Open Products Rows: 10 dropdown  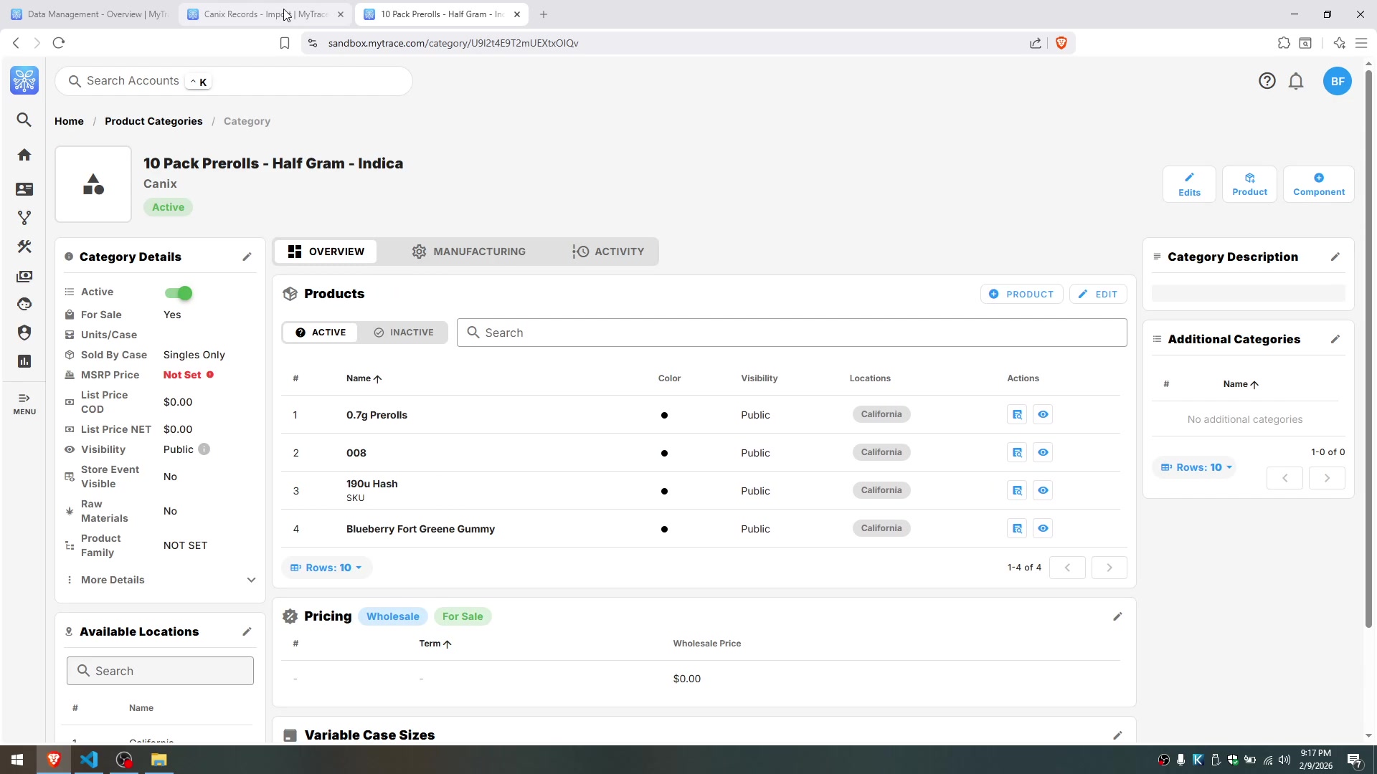click(327, 568)
